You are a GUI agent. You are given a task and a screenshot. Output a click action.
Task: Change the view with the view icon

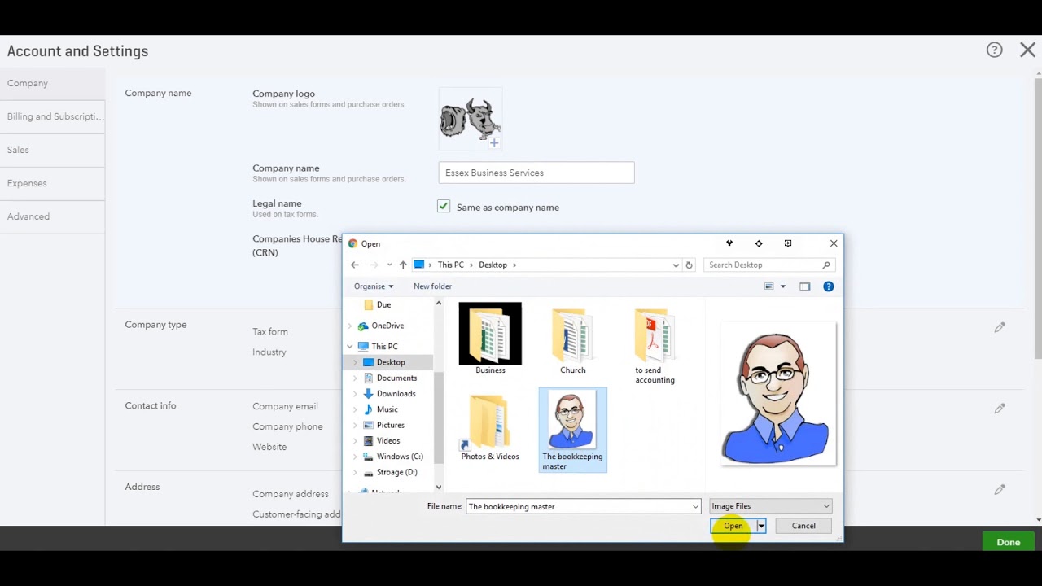click(x=769, y=286)
